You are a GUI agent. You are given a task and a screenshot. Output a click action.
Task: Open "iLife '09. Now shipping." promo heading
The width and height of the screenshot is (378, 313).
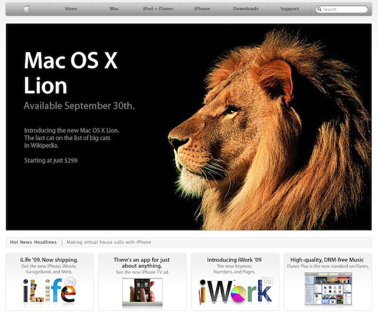[49, 260]
